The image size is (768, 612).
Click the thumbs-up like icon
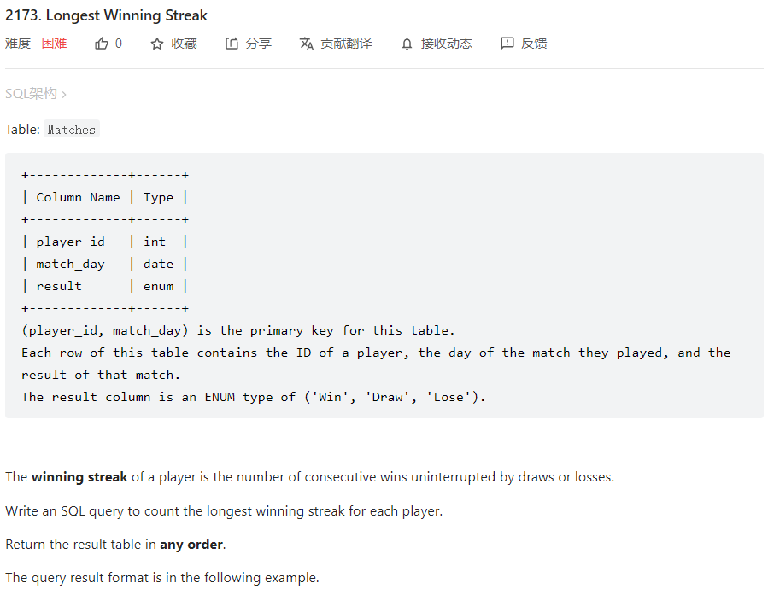click(x=102, y=44)
